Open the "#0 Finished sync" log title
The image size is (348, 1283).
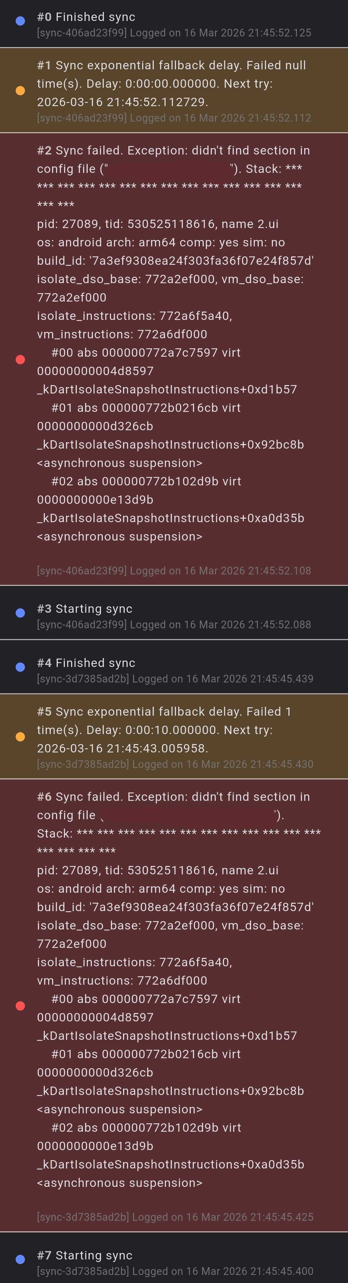coord(86,17)
